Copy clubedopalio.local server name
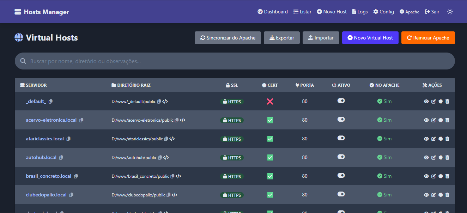The image size is (467, 213). tap(71, 195)
